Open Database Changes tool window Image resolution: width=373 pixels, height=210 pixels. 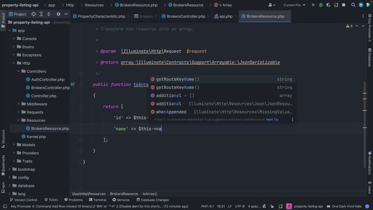(x=153, y=199)
